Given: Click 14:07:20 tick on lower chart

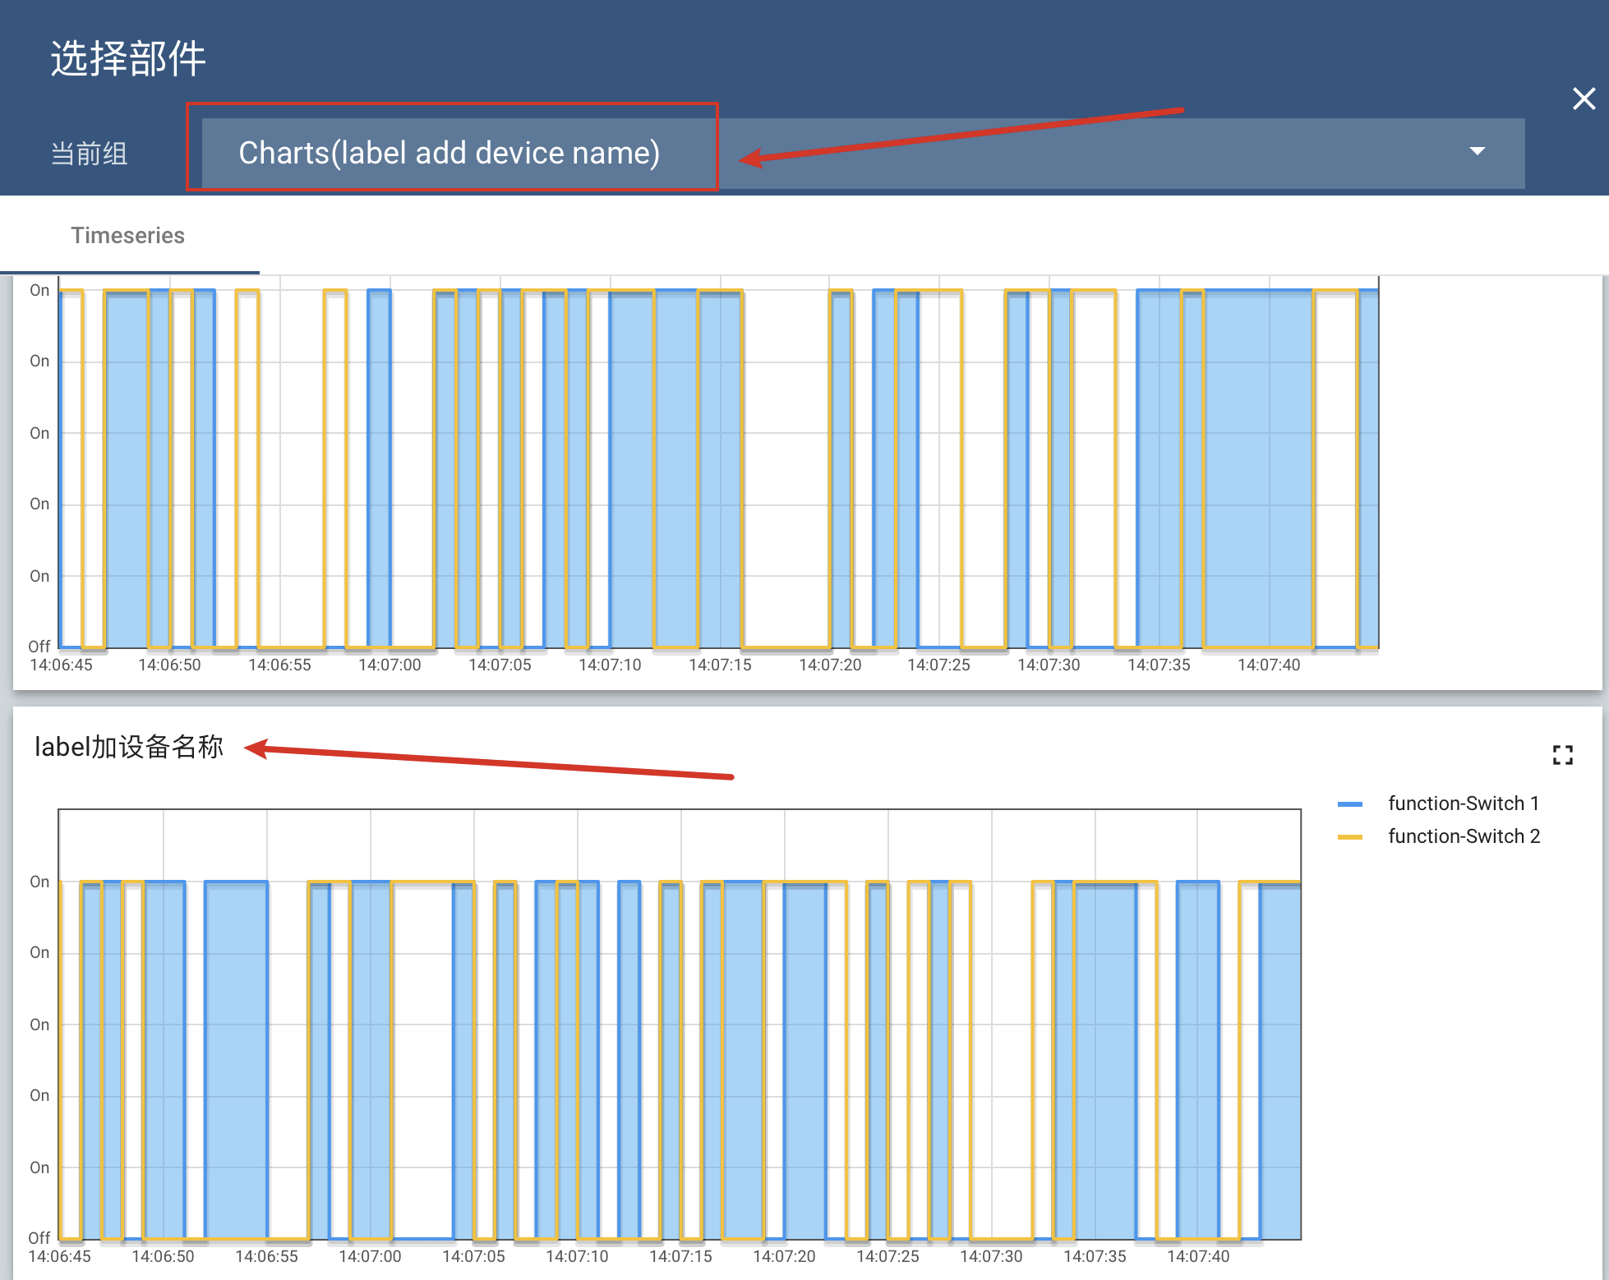Looking at the screenshot, I should pos(784,1256).
